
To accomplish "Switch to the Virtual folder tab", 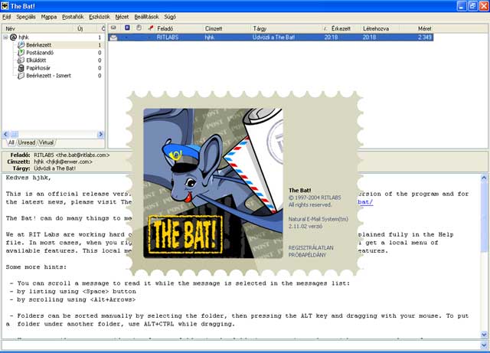I will pyautogui.click(x=46, y=142).
